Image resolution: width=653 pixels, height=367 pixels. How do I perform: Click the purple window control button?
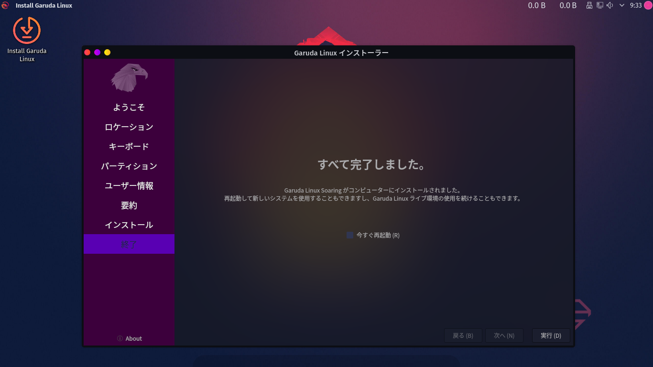tap(98, 52)
